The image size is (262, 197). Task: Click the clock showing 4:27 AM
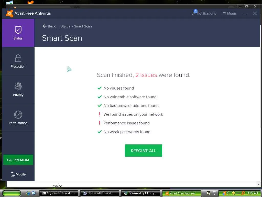pyautogui.click(x=253, y=193)
